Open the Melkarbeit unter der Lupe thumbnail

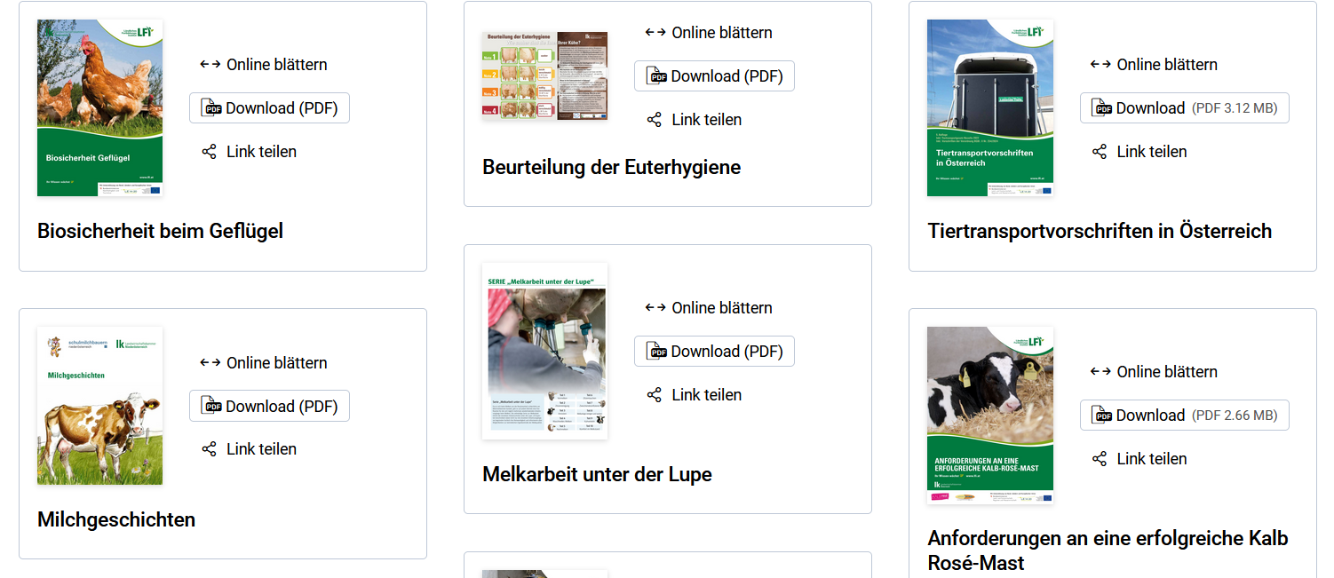click(544, 351)
